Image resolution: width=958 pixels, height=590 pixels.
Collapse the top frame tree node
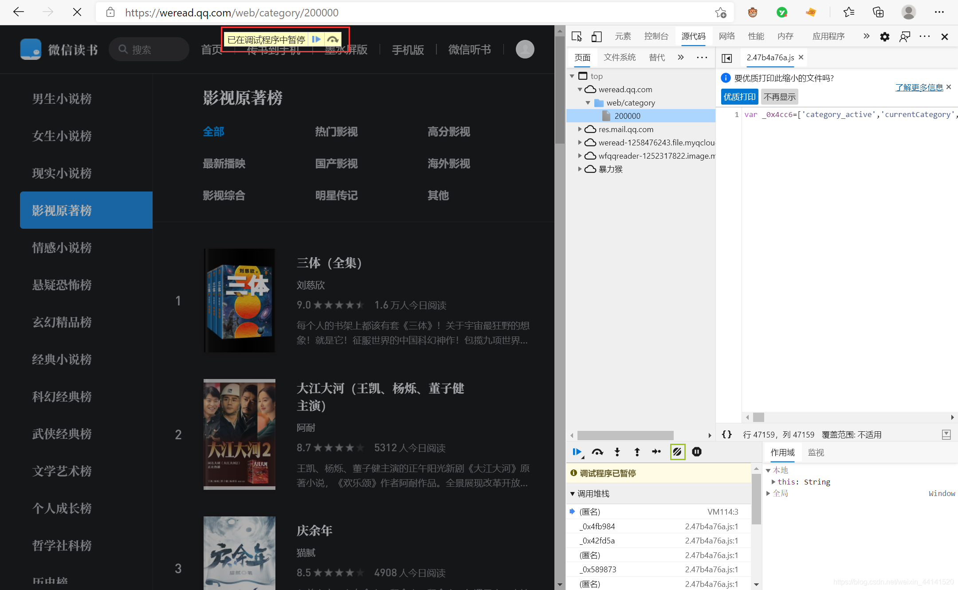tap(572, 76)
